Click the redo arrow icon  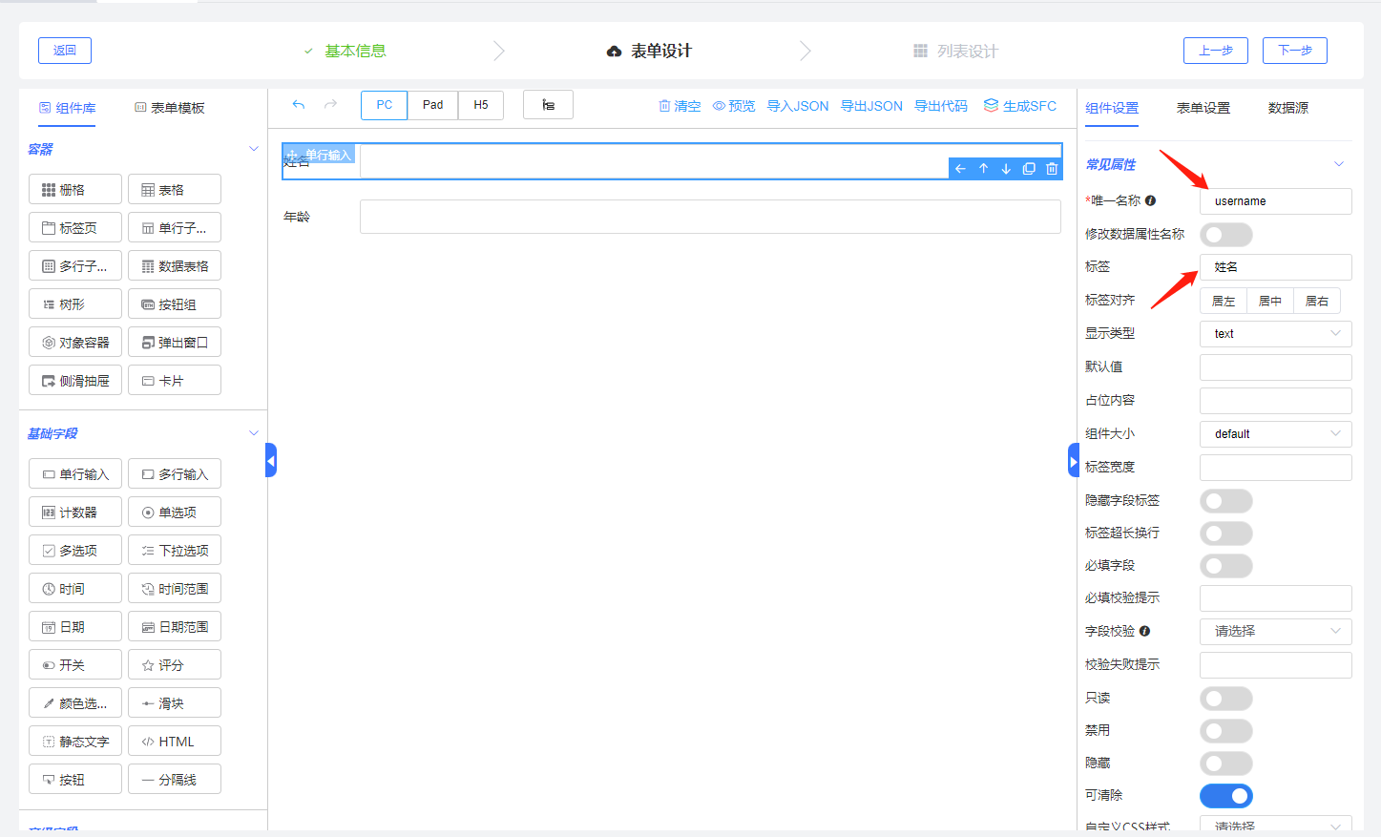coord(330,105)
